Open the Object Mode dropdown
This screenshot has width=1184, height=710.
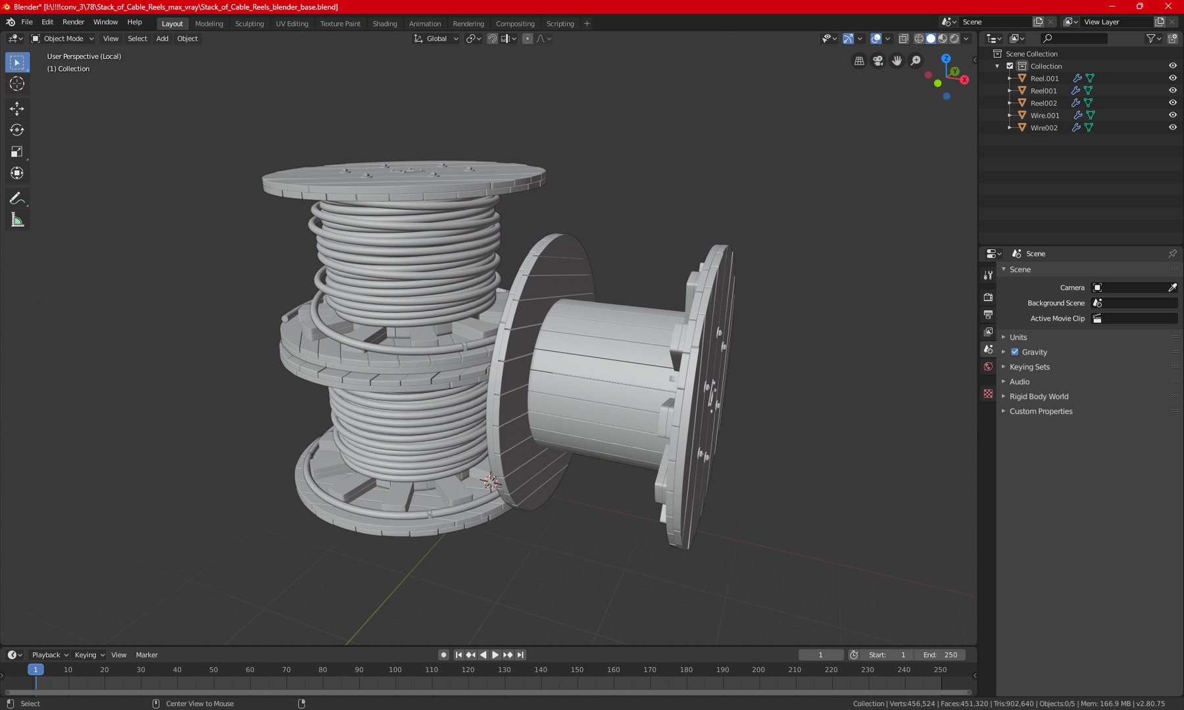pos(63,39)
